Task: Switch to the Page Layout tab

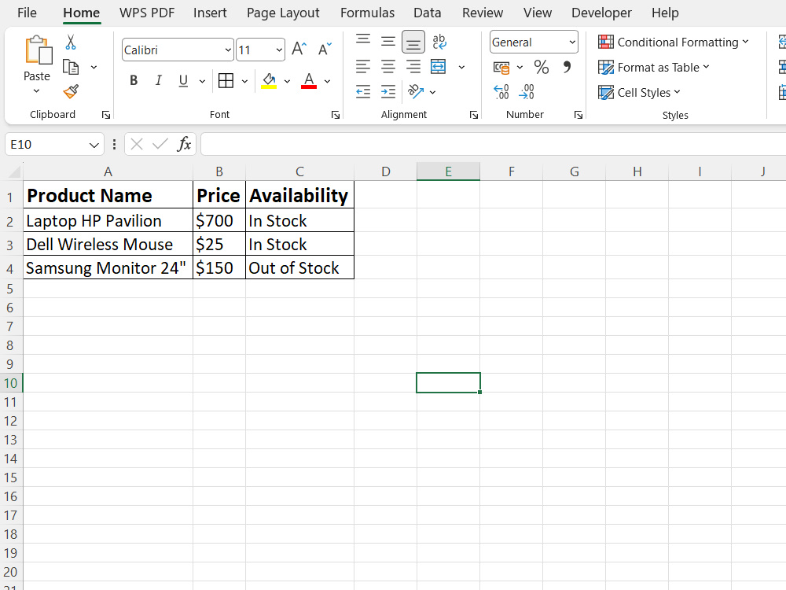Action: [283, 13]
